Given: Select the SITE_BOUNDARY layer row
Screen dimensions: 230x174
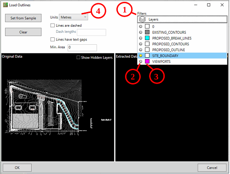Looking at the screenshot, I should point(182,55).
